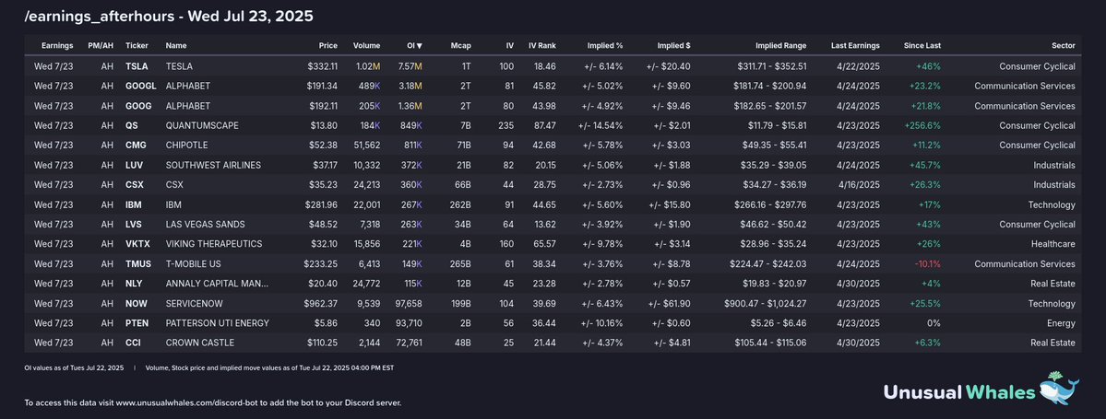Screen dimensions: 1106x419
Task: Click the OI value 7.57M
Action: [410, 66]
